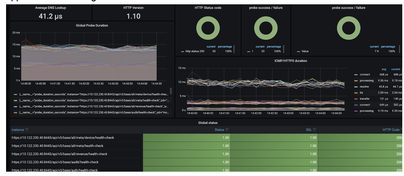Click the 1.10 HTTP Version stat value

click(134, 16)
